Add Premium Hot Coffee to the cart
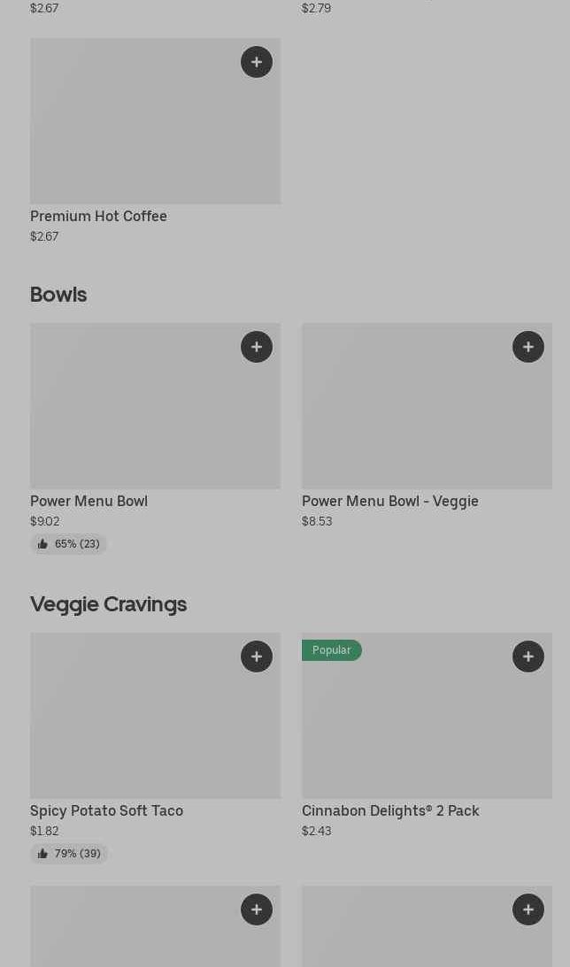This screenshot has height=967, width=570. (257, 62)
